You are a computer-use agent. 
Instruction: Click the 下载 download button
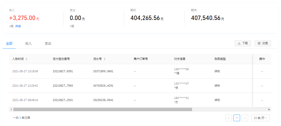(243, 43)
